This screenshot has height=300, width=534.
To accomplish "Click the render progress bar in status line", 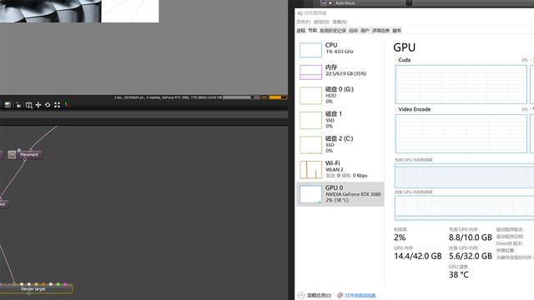I will click(240, 97).
